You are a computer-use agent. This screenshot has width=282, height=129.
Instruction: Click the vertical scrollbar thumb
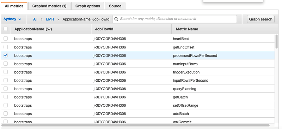point(277,41)
